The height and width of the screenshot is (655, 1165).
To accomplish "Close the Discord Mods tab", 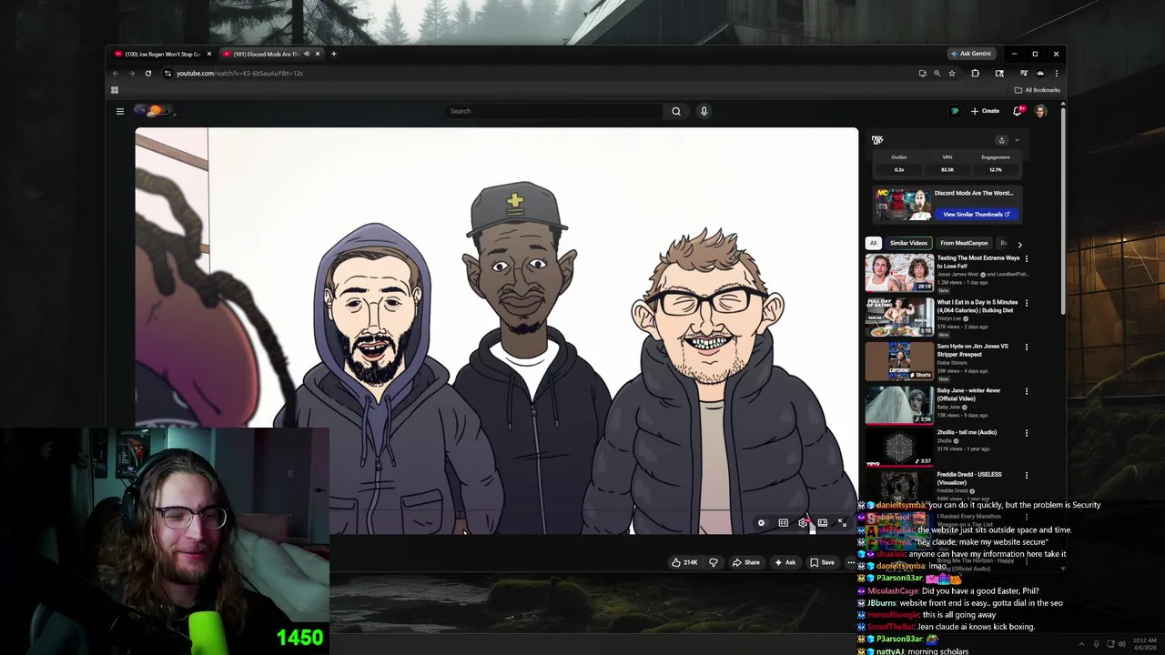I will 317,54.
